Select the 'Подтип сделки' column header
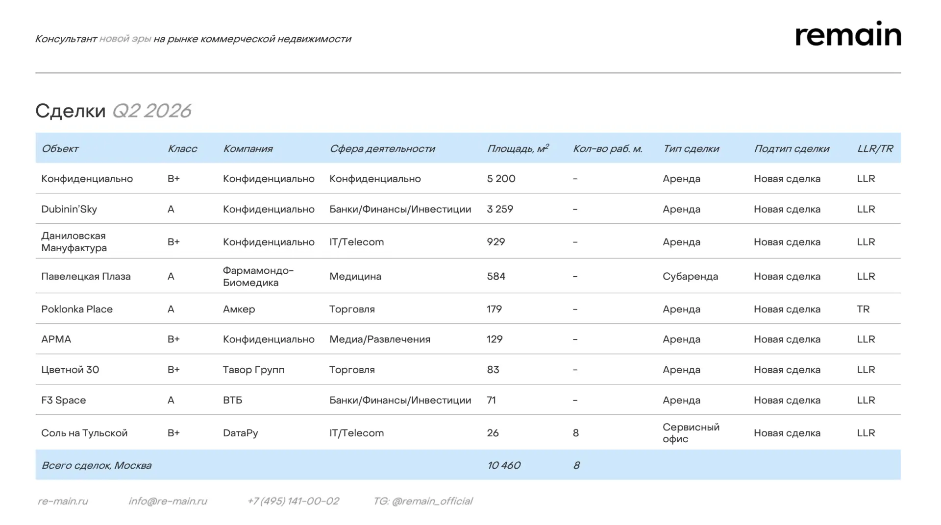This screenshot has height=525, width=941. coord(792,148)
